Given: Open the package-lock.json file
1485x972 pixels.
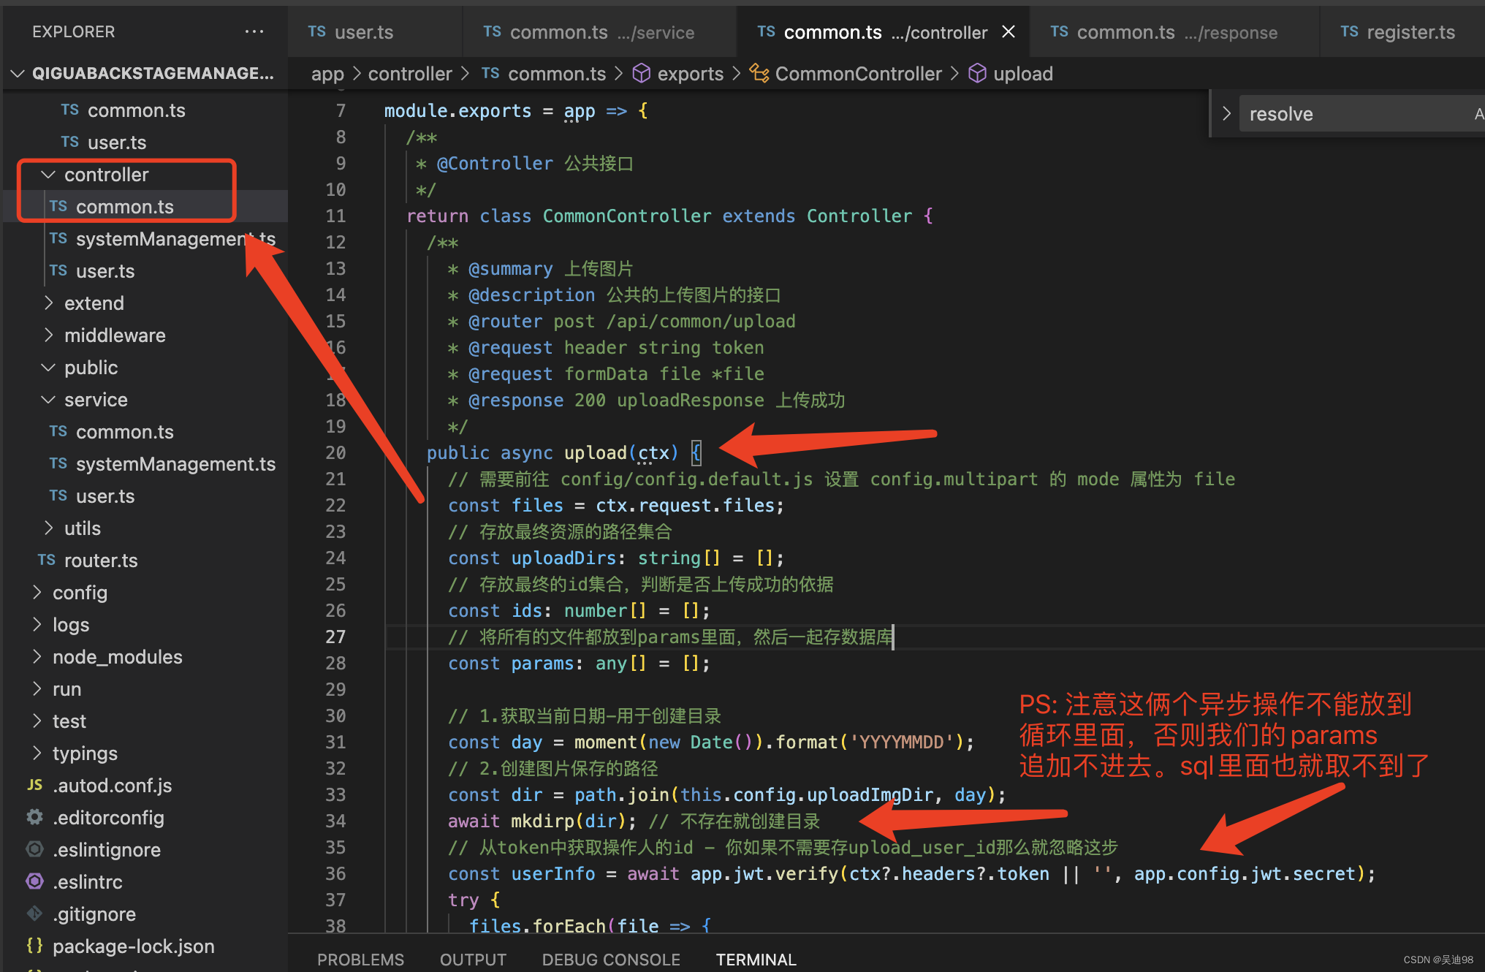Looking at the screenshot, I should (145, 946).
